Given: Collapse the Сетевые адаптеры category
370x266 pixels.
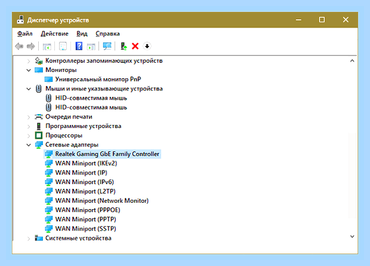Looking at the screenshot, I should [x=29, y=145].
